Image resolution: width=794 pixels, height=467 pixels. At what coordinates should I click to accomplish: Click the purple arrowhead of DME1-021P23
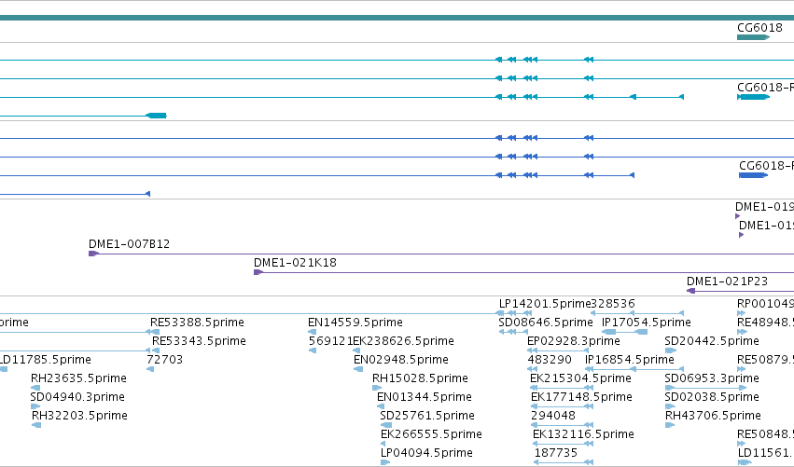[x=690, y=291]
